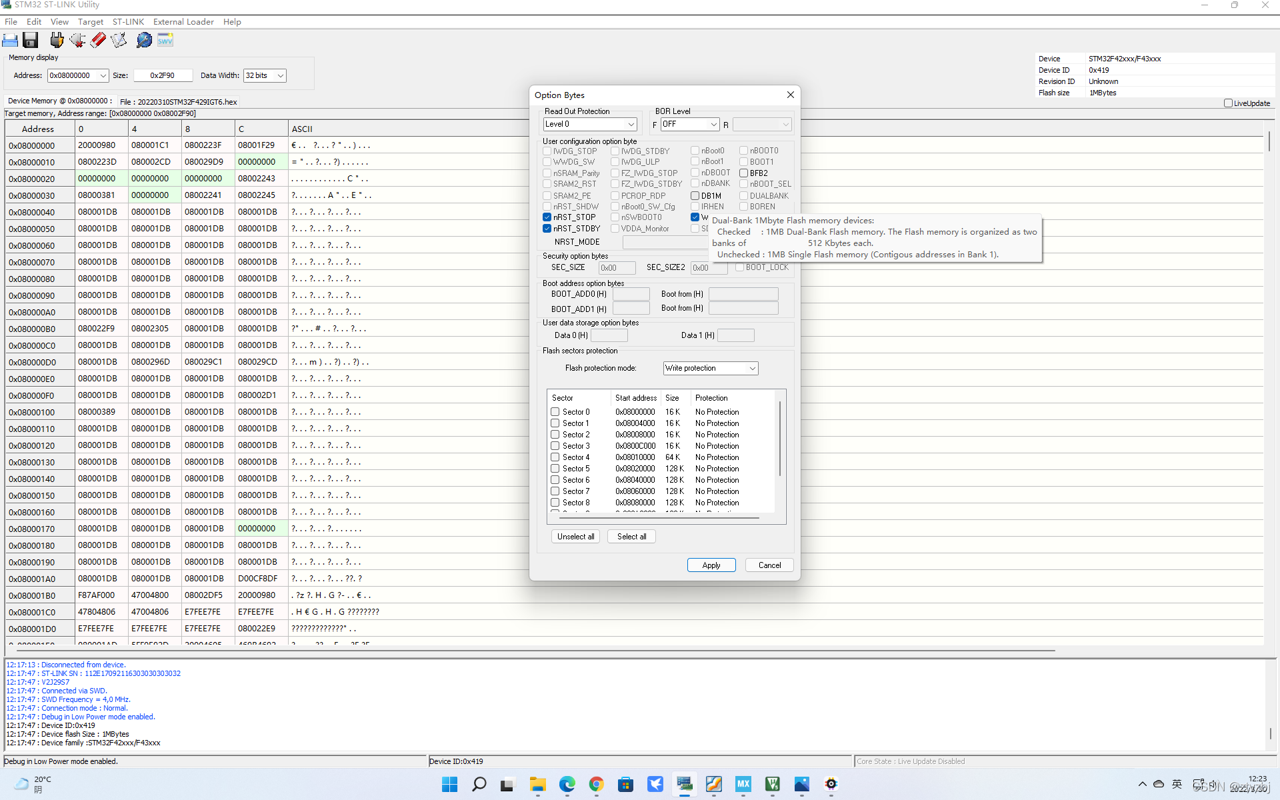Image resolution: width=1280 pixels, height=800 pixels.
Task: Disconnect from target using the toolbar icon
Action: tap(77, 40)
